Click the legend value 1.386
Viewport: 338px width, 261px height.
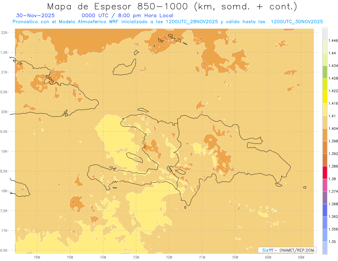(x=333, y=166)
